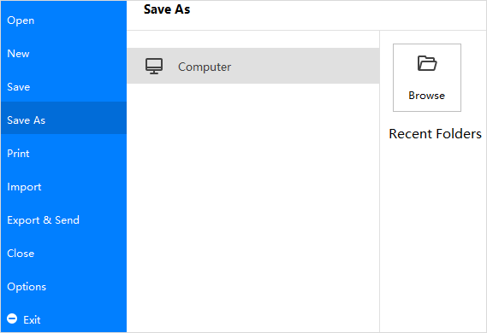Click the bold Save As page title

pos(167,9)
